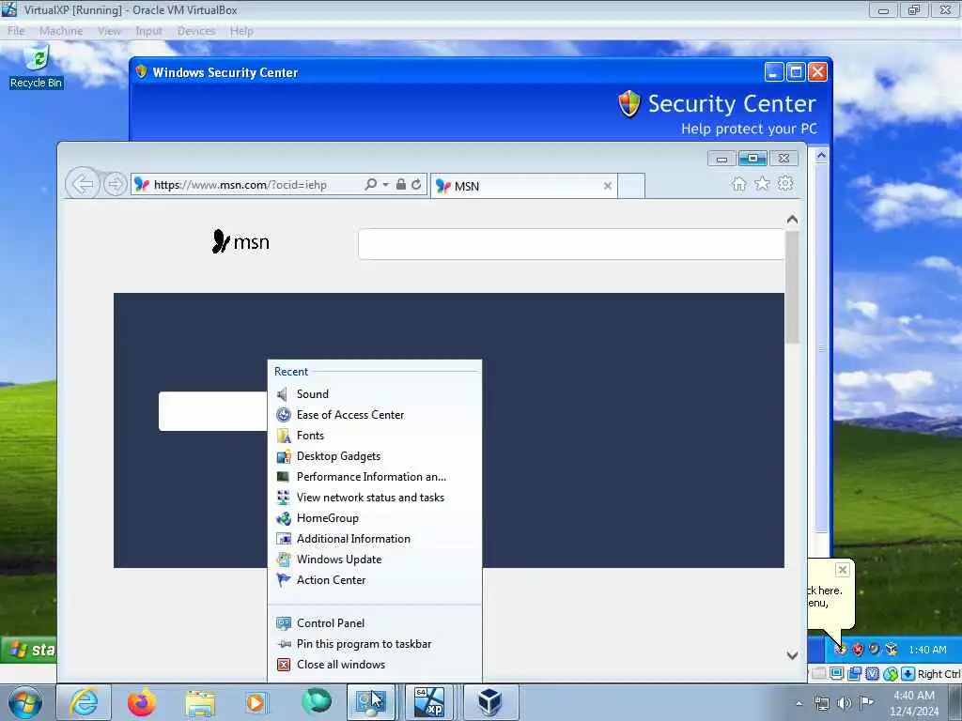Open Desktop Gadgets from the Recent list
The width and height of the screenshot is (962, 721).
(375, 456)
